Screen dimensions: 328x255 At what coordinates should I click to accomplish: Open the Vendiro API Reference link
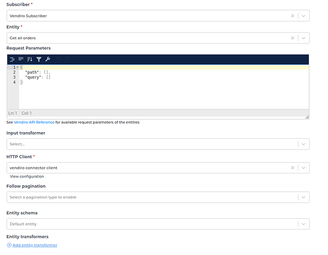click(x=34, y=122)
